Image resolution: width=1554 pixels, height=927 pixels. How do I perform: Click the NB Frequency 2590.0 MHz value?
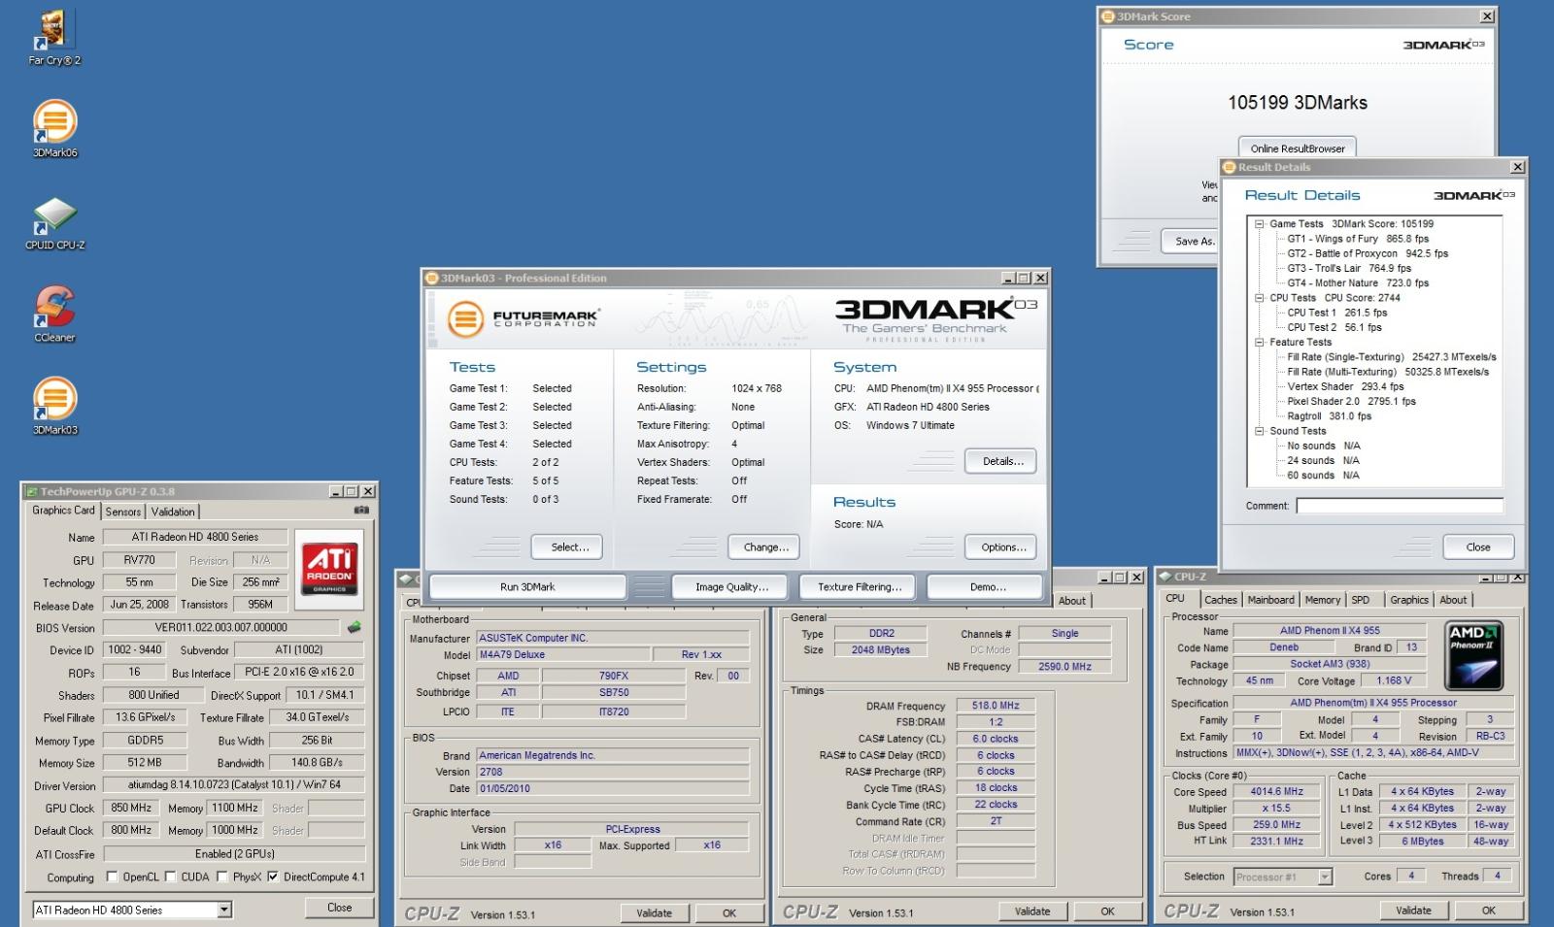pos(1064,667)
